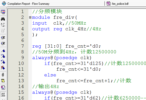Jump to next bookmark icon
The width and height of the screenshot is (146, 100).
[x=3, y=56]
